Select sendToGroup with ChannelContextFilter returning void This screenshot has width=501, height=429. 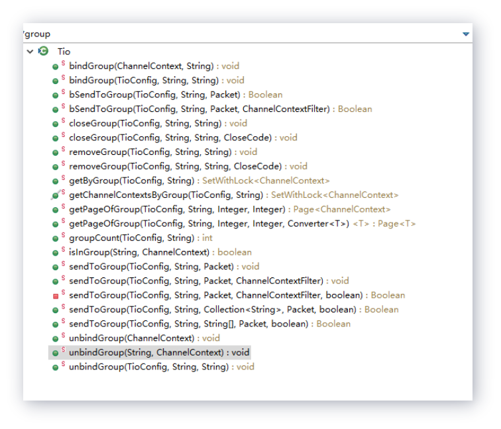coord(209,281)
